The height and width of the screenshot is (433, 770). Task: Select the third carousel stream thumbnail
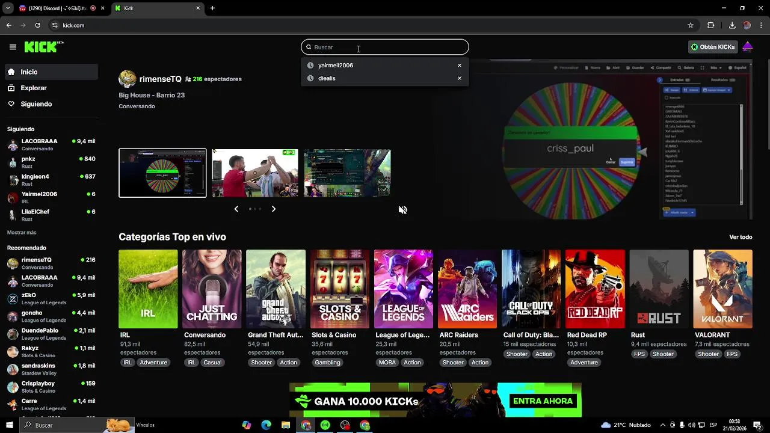(x=347, y=173)
